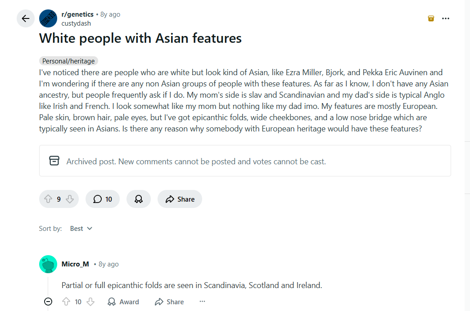Downvote Micro_M's comment
The width and height of the screenshot is (470, 311).
pyautogui.click(x=90, y=302)
